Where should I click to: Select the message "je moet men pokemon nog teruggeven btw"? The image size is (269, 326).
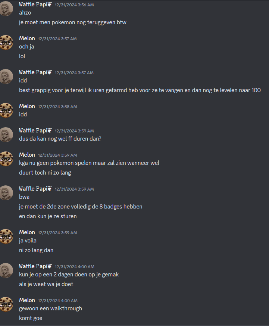pyautogui.click(x=73, y=22)
